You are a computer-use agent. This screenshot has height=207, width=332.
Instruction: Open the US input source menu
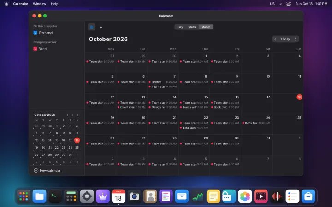273,4
